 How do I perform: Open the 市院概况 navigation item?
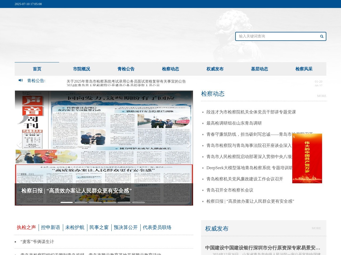pos(82,69)
